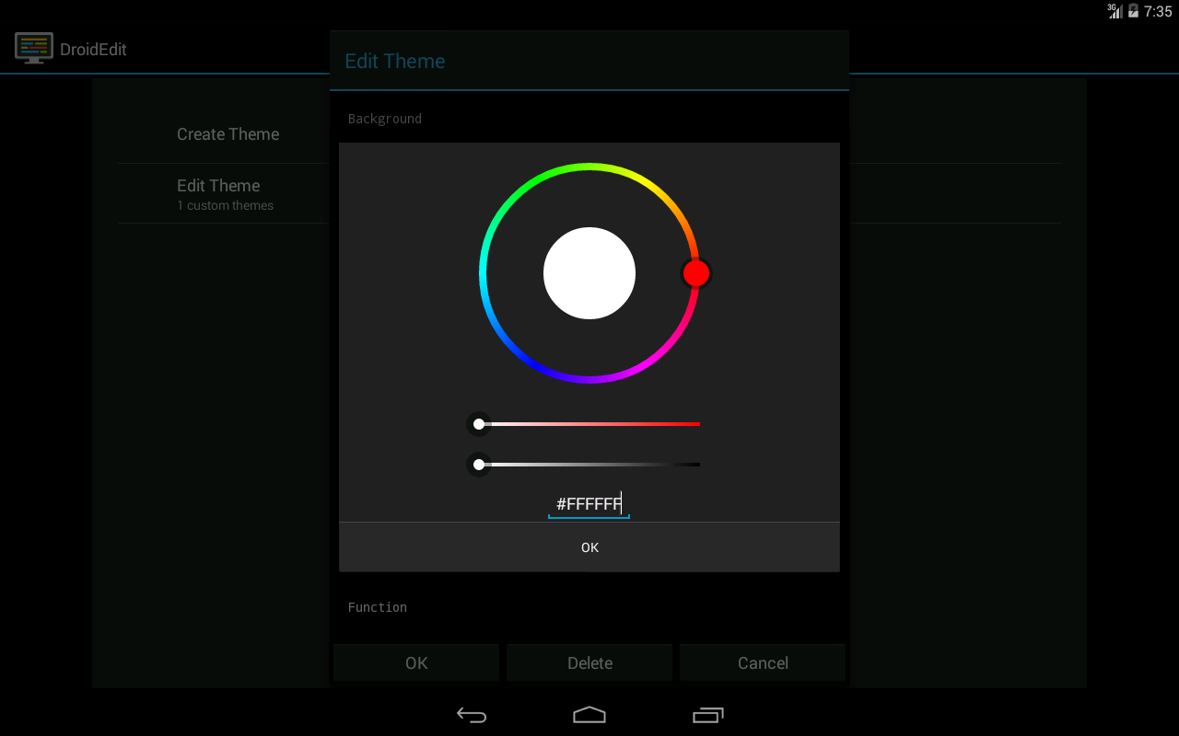Click the 3G signal status icon
Viewport: 1179px width, 736px height.
click(1115, 11)
